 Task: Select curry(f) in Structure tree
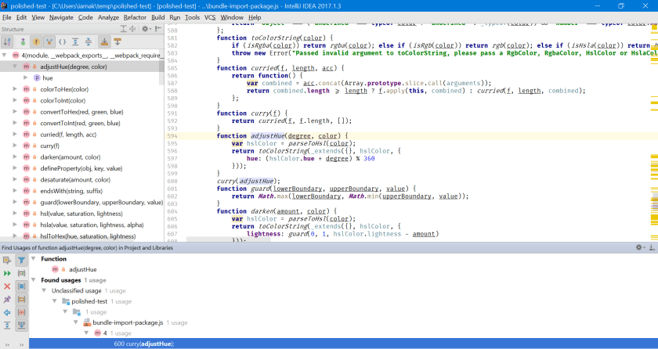pyautogui.click(x=49, y=146)
